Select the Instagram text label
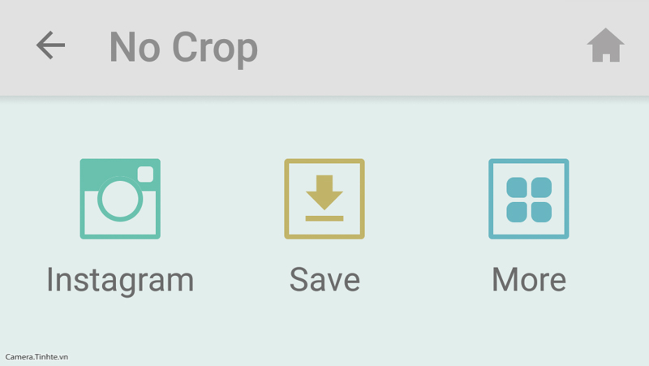The height and width of the screenshot is (366, 649). pyautogui.click(x=120, y=281)
